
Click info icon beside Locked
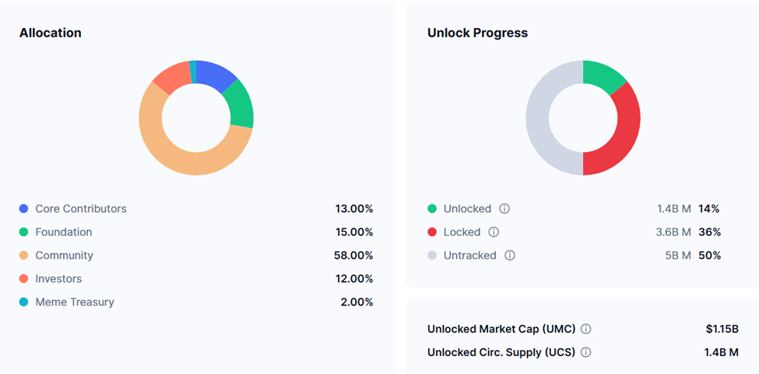tap(494, 232)
